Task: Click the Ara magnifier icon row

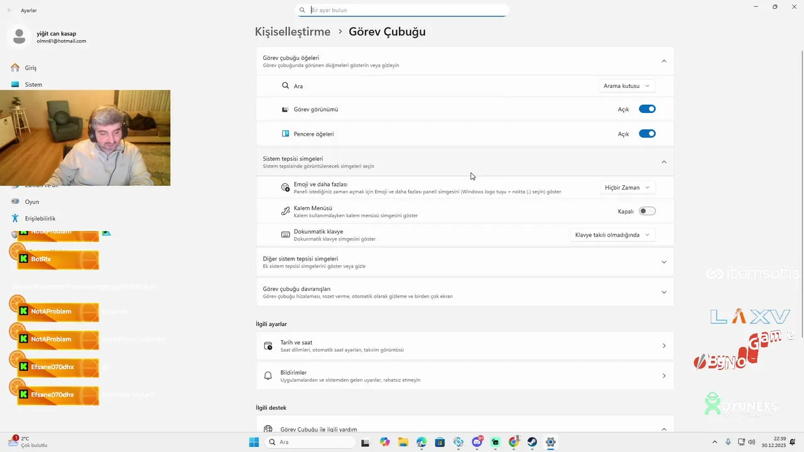Action: (x=285, y=85)
